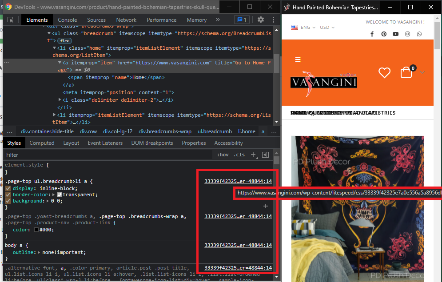Open the transparent border-color swatch
442x282 pixels.
[x=60, y=195]
